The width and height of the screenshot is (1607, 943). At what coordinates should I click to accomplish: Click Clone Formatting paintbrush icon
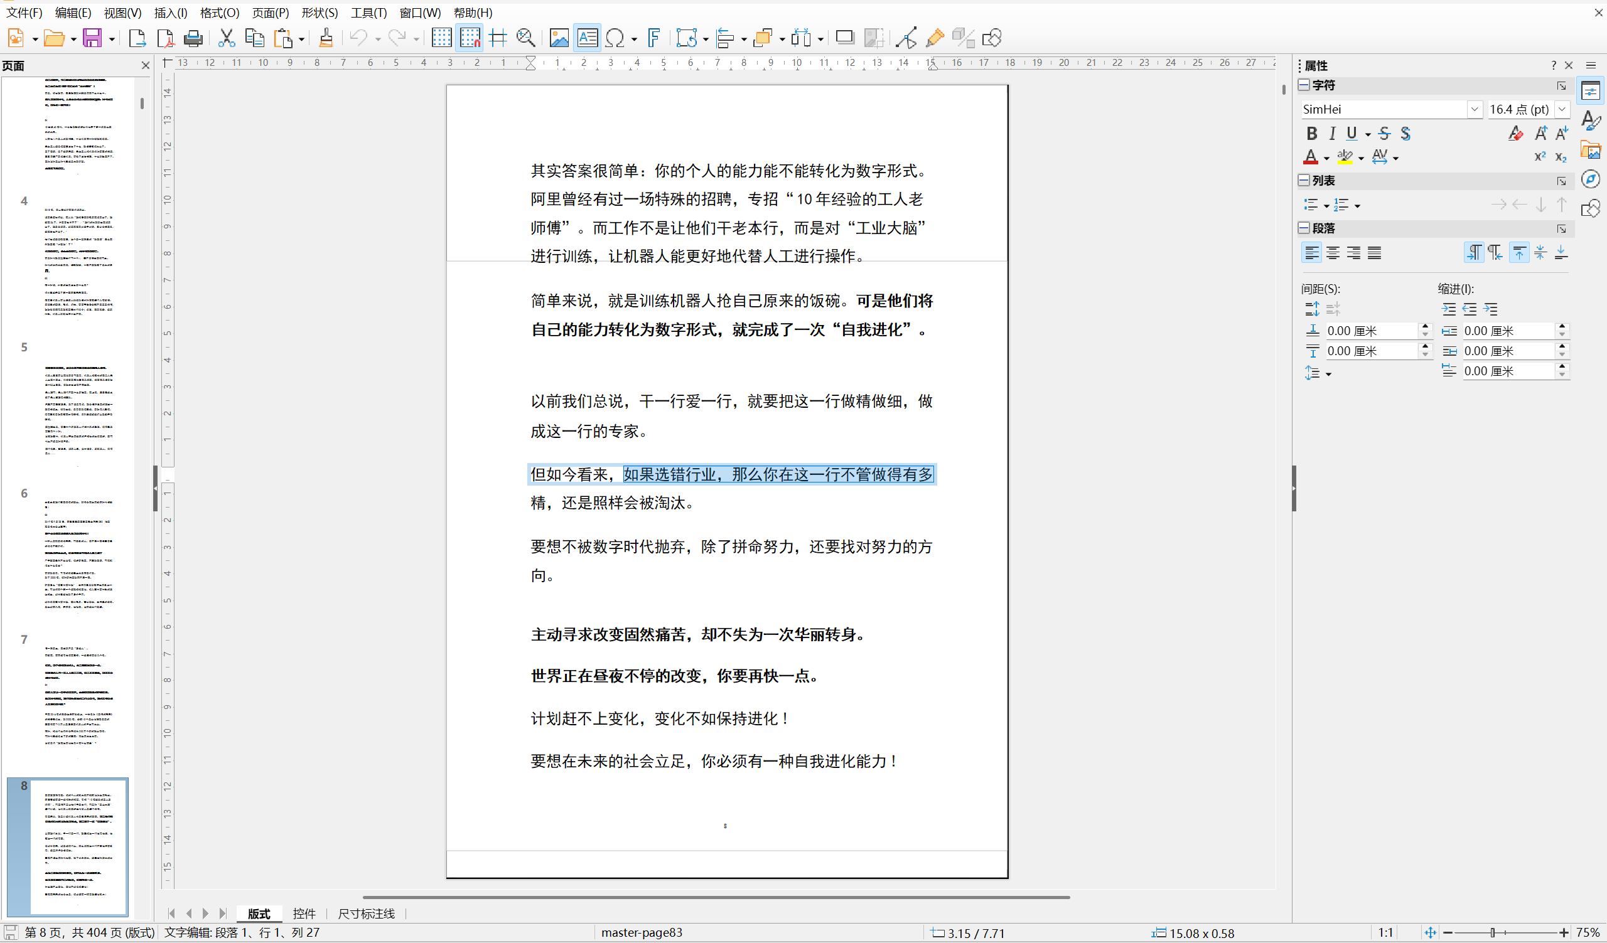326,38
